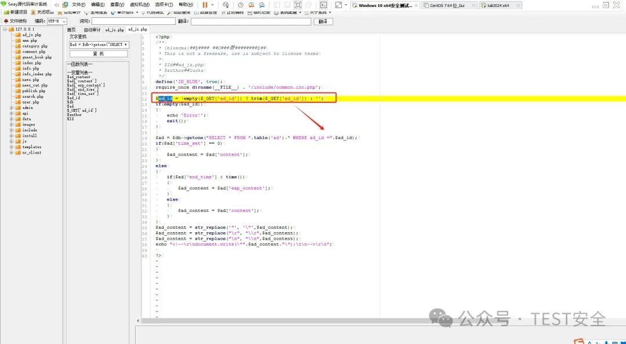Select comment.php in the file tree
The image size is (626, 344).
click(x=34, y=52)
